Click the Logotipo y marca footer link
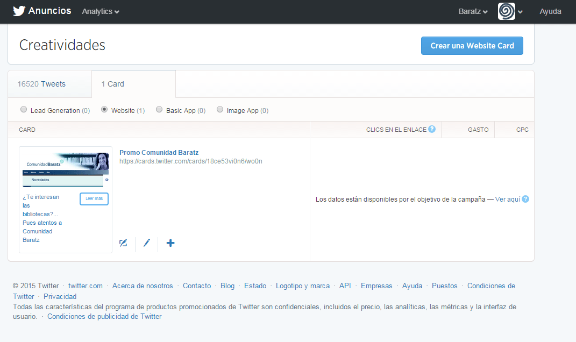Screen dimensions: 576x342 (303, 286)
